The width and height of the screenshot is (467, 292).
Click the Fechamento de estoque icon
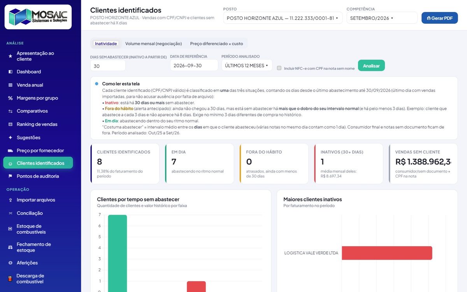click(11, 247)
